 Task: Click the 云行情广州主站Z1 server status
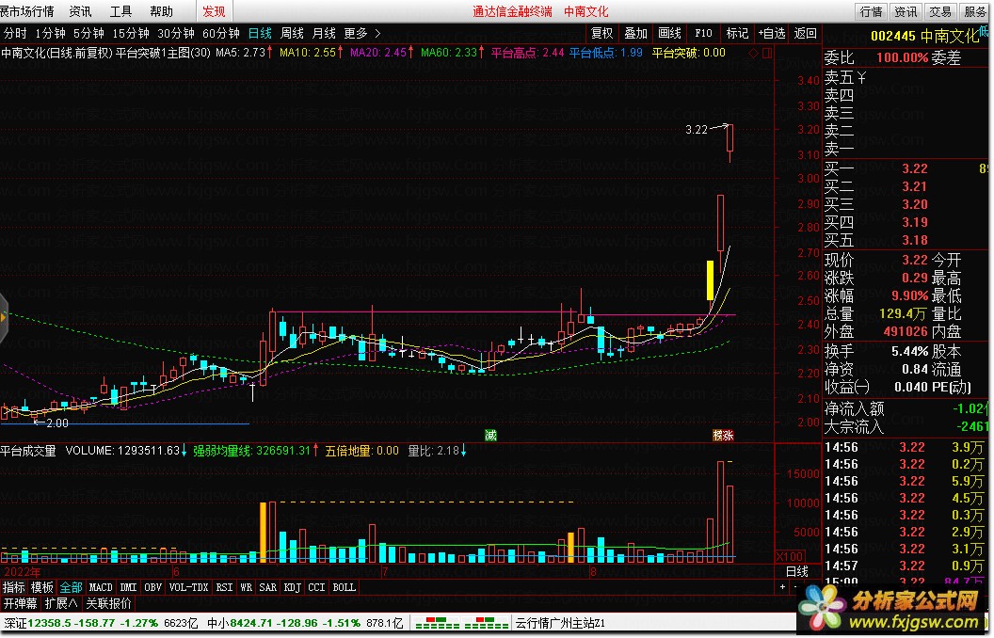pyautogui.click(x=560, y=624)
